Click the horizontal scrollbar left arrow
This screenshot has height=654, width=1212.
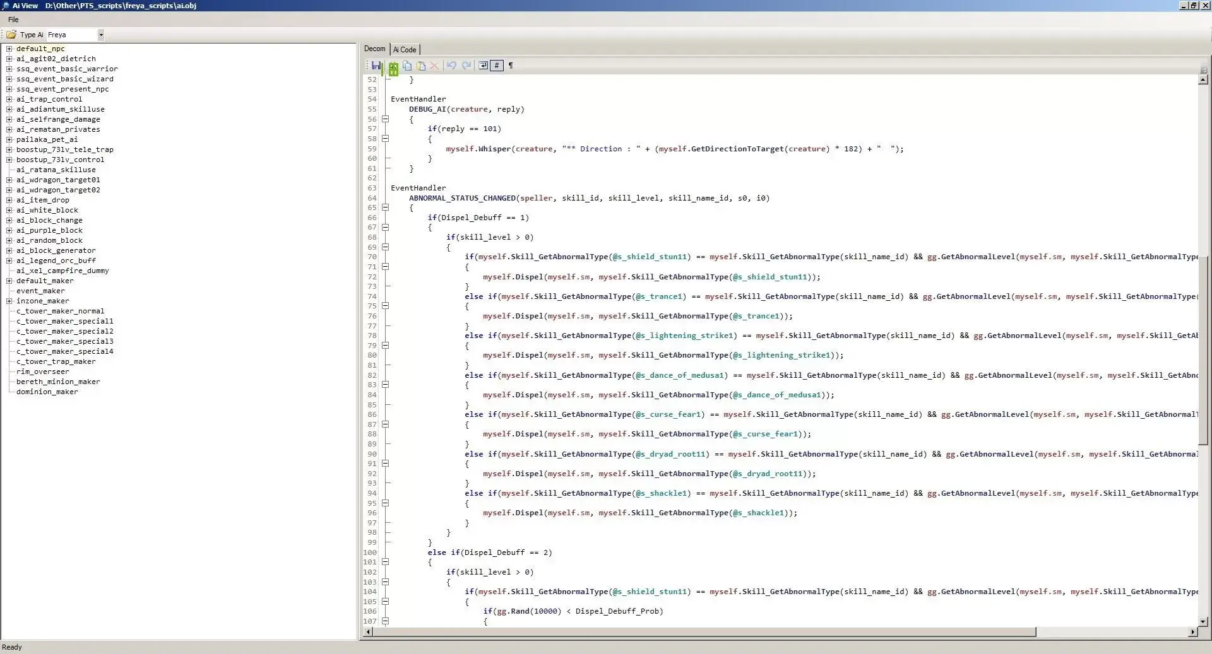(x=367, y=632)
